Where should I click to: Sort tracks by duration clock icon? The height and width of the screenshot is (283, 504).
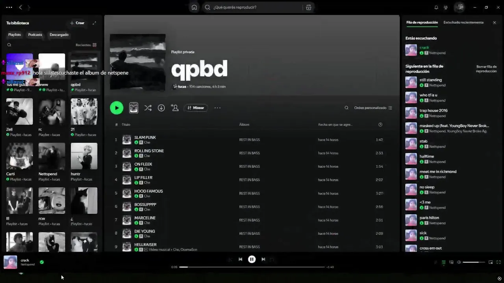pyautogui.click(x=380, y=125)
